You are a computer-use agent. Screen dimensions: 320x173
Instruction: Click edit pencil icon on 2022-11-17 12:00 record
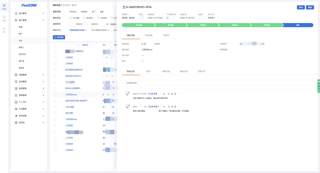click(x=172, y=94)
